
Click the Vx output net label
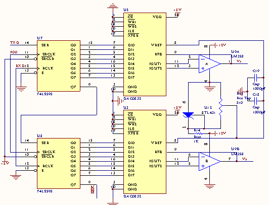(239, 61)
